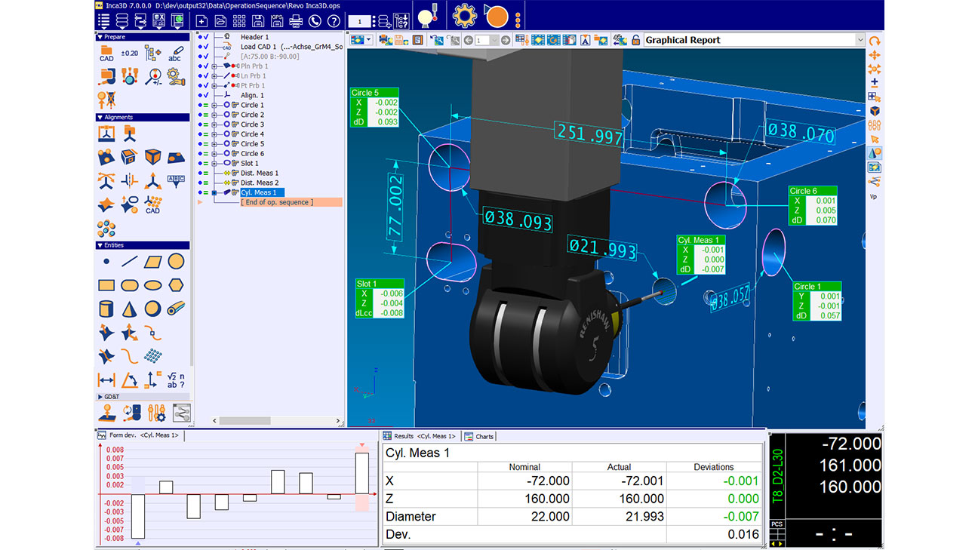This screenshot has height=550, width=978.
Task: Select the circle entity tool
Action: [176, 261]
